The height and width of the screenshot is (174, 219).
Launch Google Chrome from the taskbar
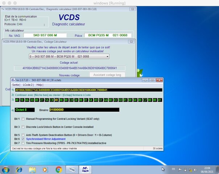click(x=59, y=170)
